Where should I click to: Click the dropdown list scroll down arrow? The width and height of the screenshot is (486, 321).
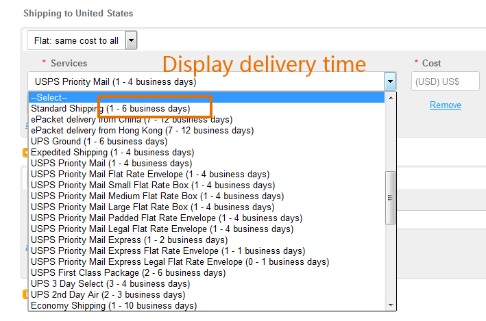point(391,305)
